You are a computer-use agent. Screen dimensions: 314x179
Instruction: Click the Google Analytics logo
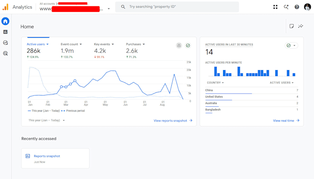point(6,7)
